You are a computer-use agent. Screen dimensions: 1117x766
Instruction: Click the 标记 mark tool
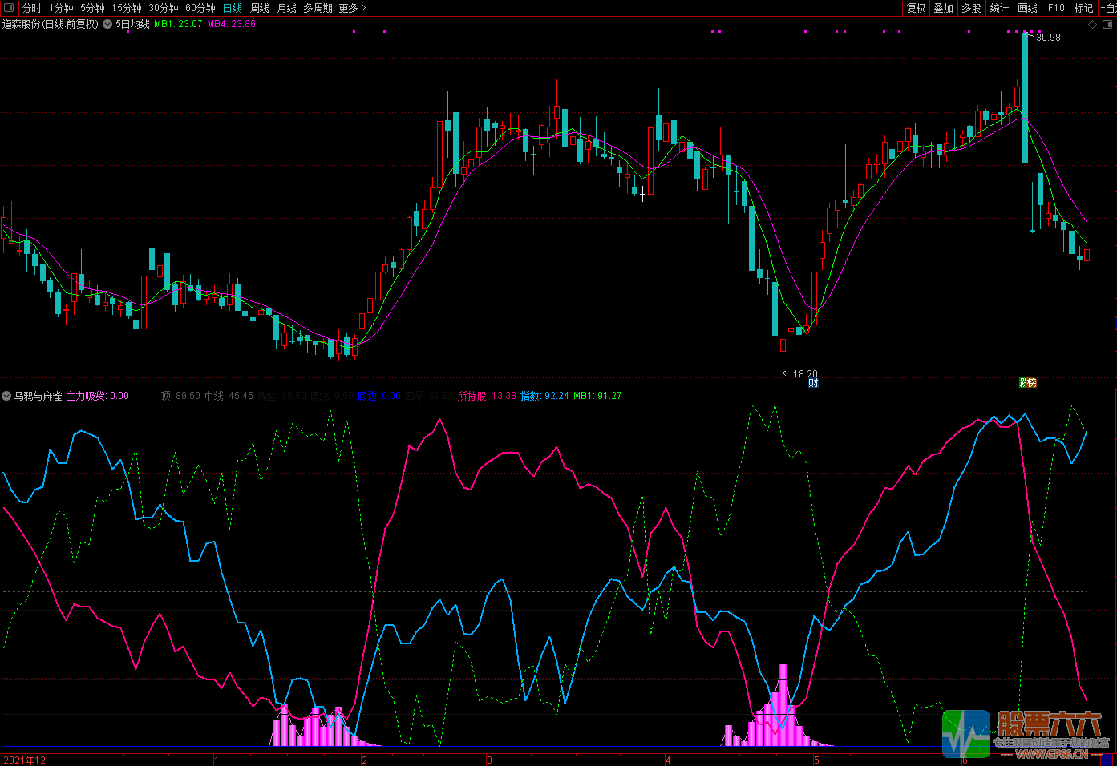(1083, 8)
